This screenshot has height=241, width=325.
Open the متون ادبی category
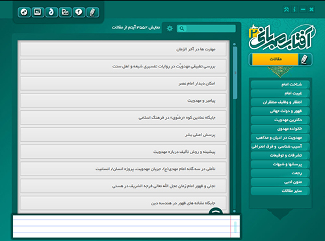[280, 182]
